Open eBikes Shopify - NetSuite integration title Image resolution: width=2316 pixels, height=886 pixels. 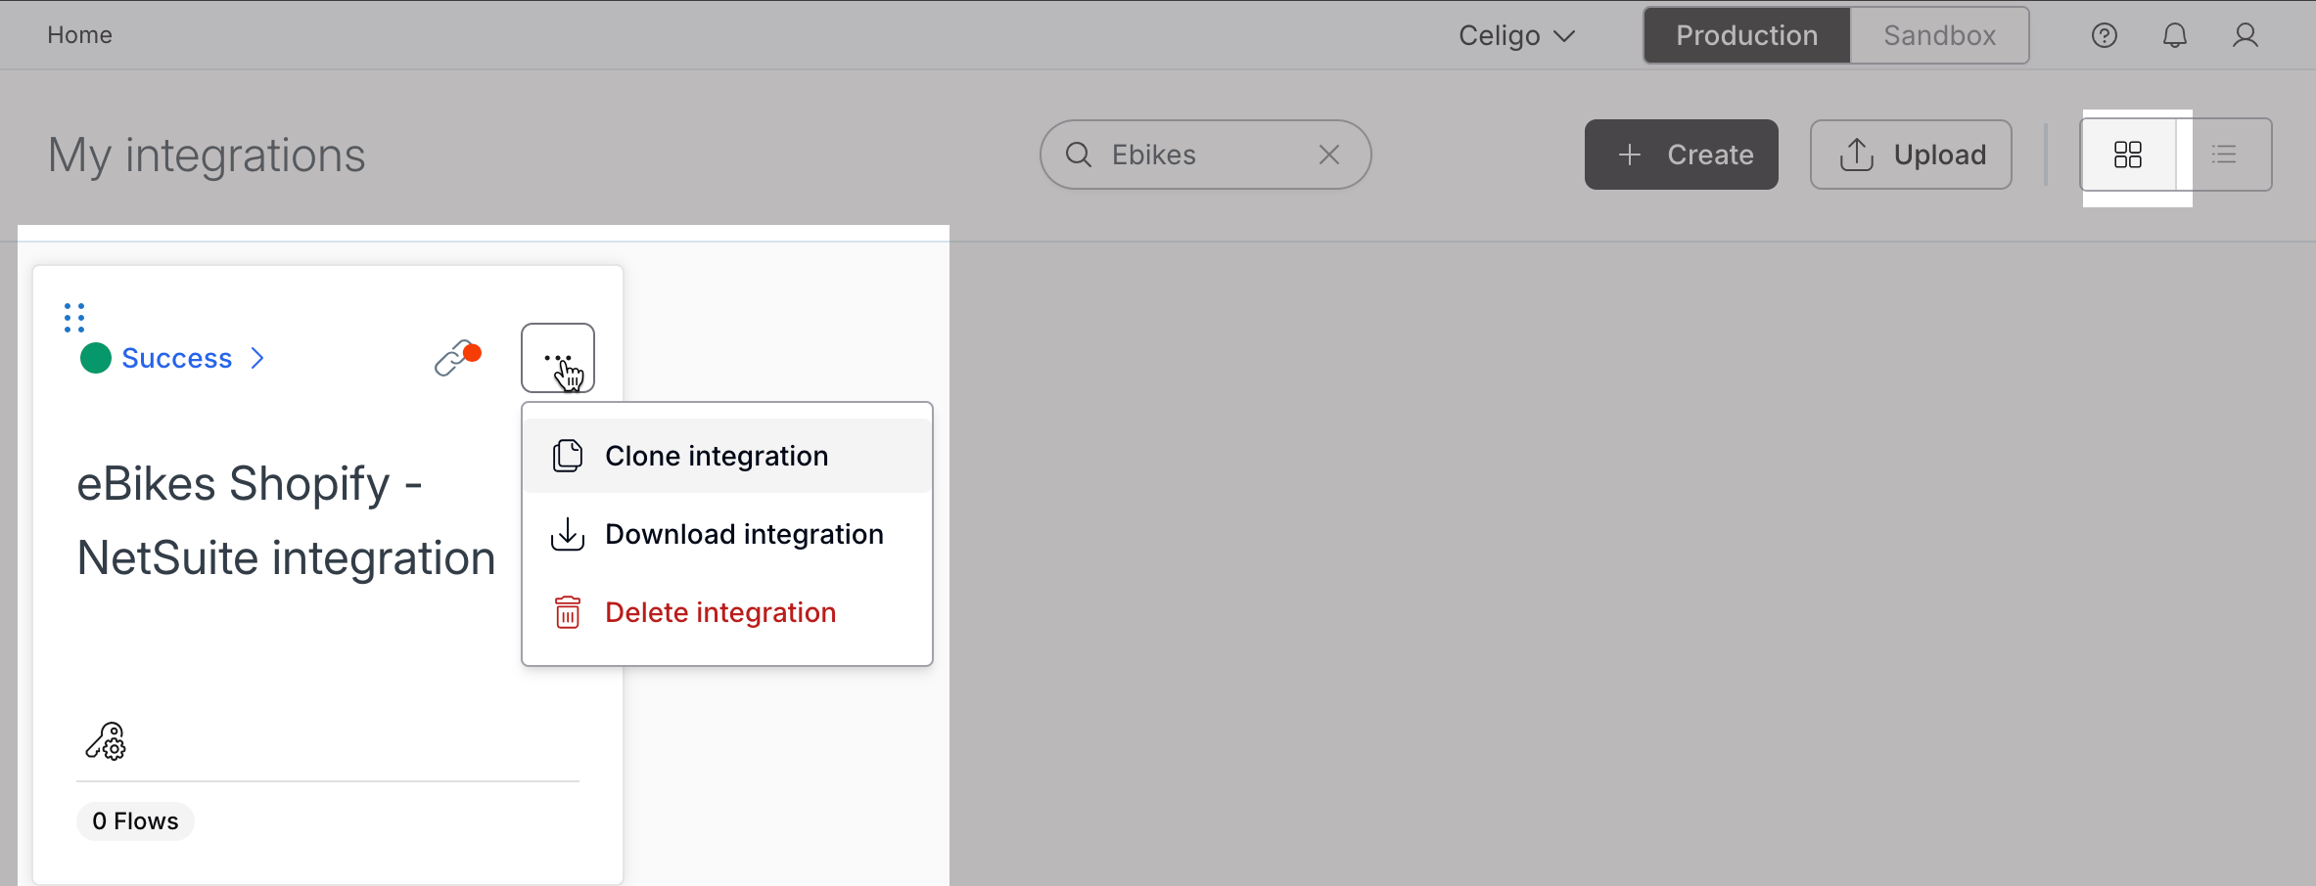[287, 521]
